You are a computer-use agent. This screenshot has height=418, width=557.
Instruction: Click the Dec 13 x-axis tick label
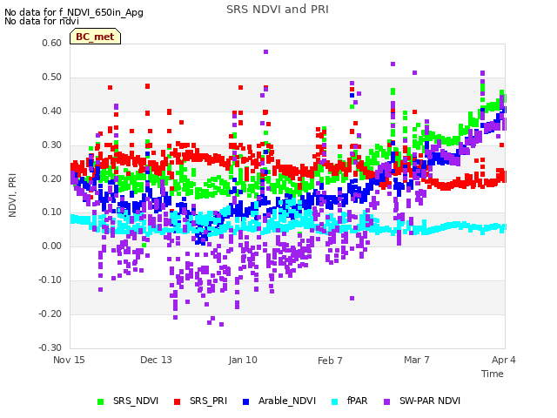156,360
